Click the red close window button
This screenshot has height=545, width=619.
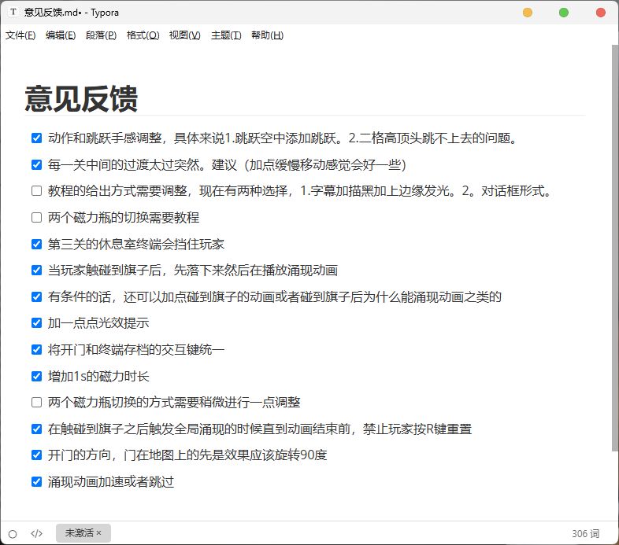pos(600,13)
